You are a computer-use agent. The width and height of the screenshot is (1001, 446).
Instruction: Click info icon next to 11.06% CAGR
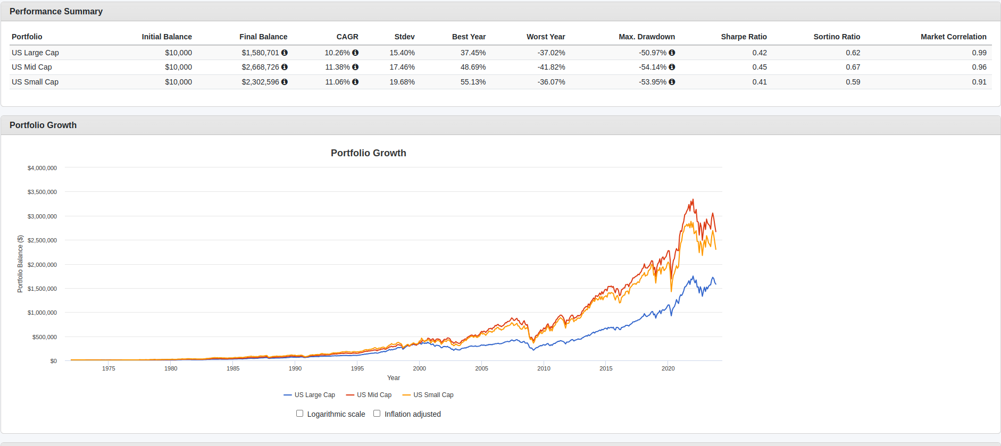pos(355,82)
